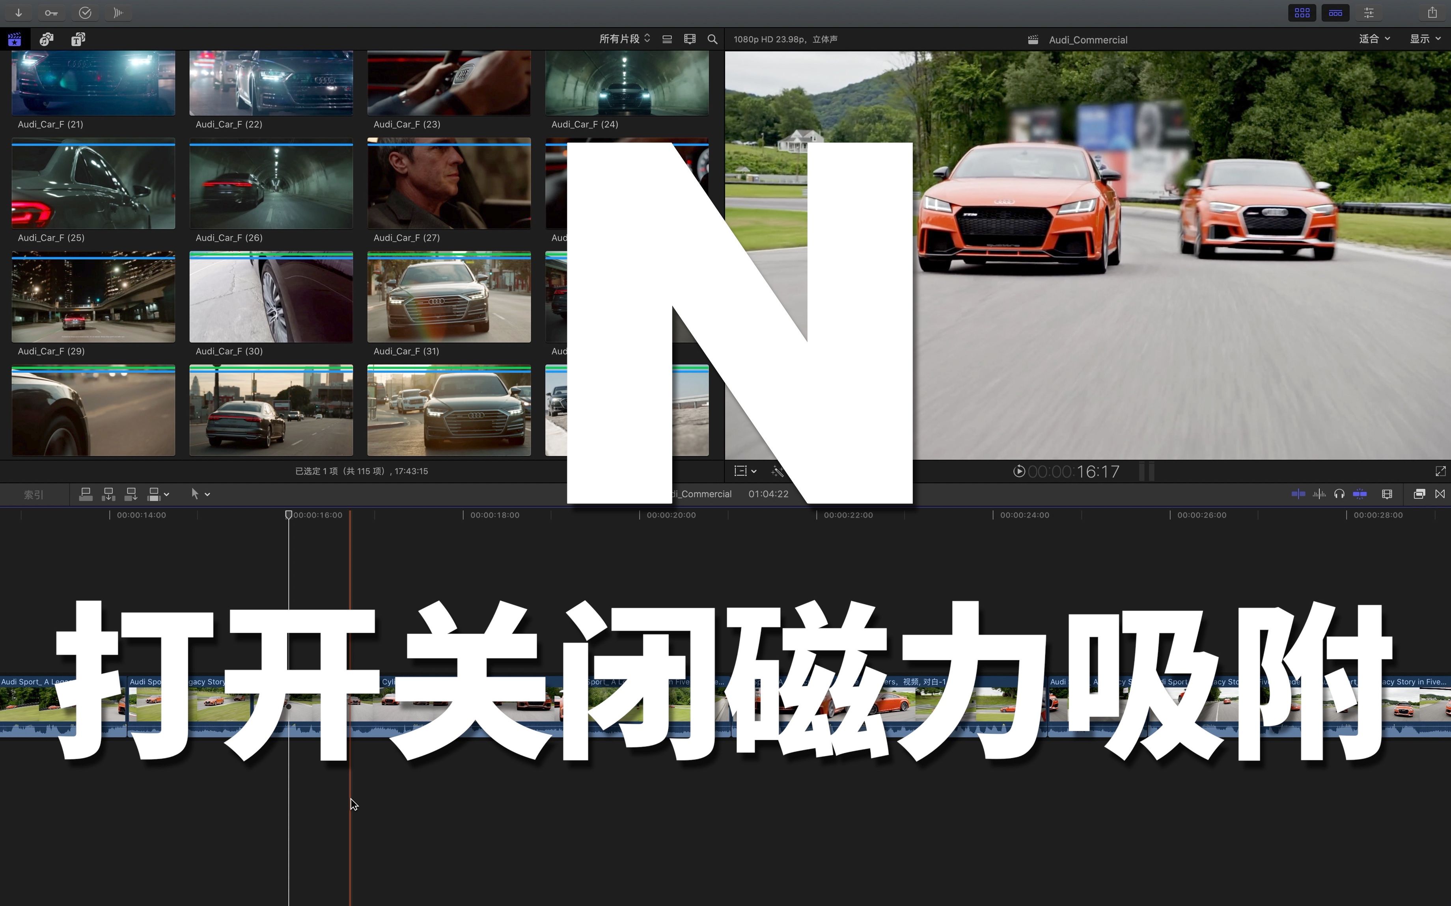The width and height of the screenshot is (1451, 906).
Task: Solo selected clips with headphones icon
Action: click(1339, 494)
